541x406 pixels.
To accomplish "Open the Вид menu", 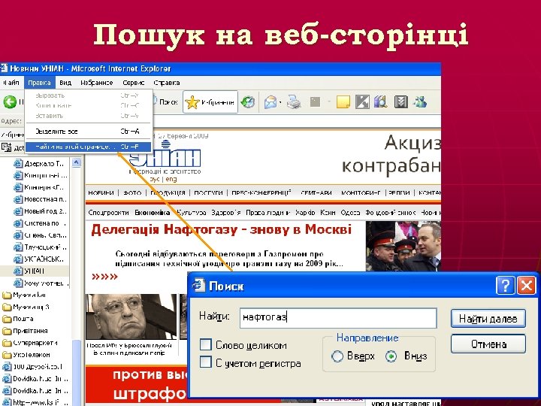I will tap(65, 83).
